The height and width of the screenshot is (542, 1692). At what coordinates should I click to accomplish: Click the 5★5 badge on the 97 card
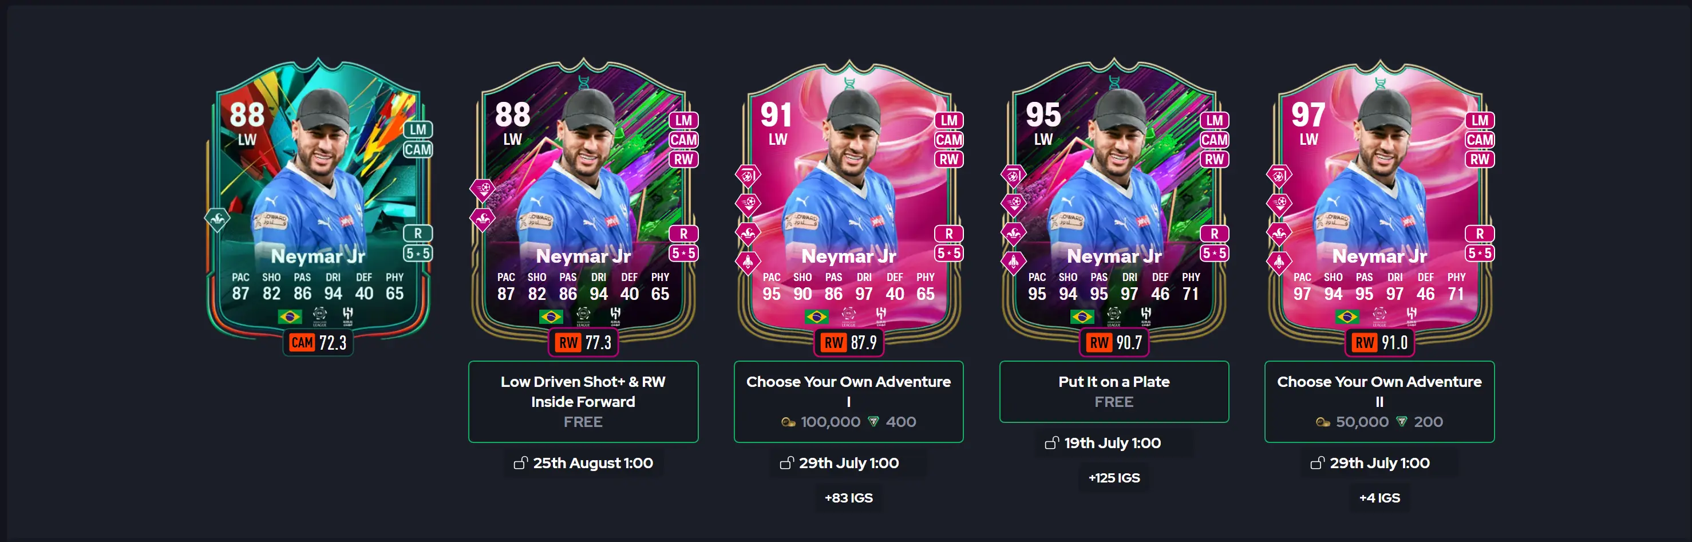pyautogui.click(x=1479, y=253)
